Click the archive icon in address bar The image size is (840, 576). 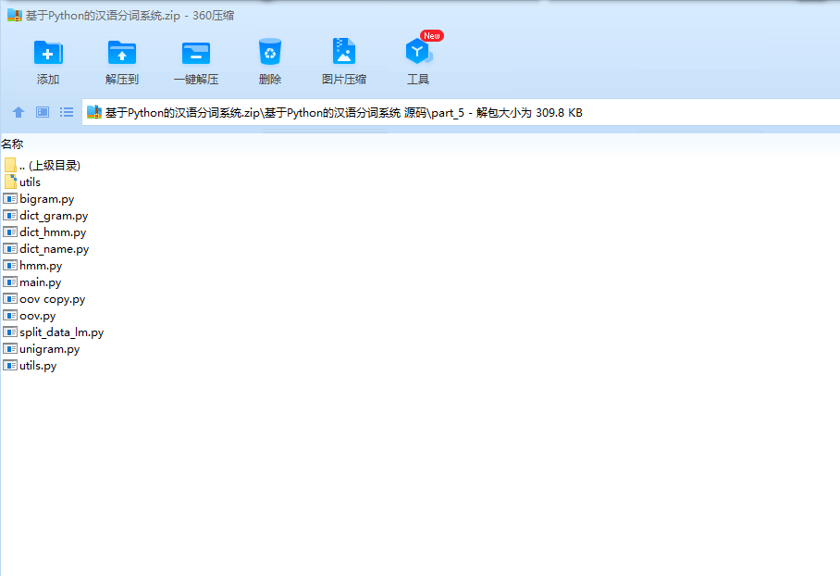pyautogui.click(x=94, y=112)
